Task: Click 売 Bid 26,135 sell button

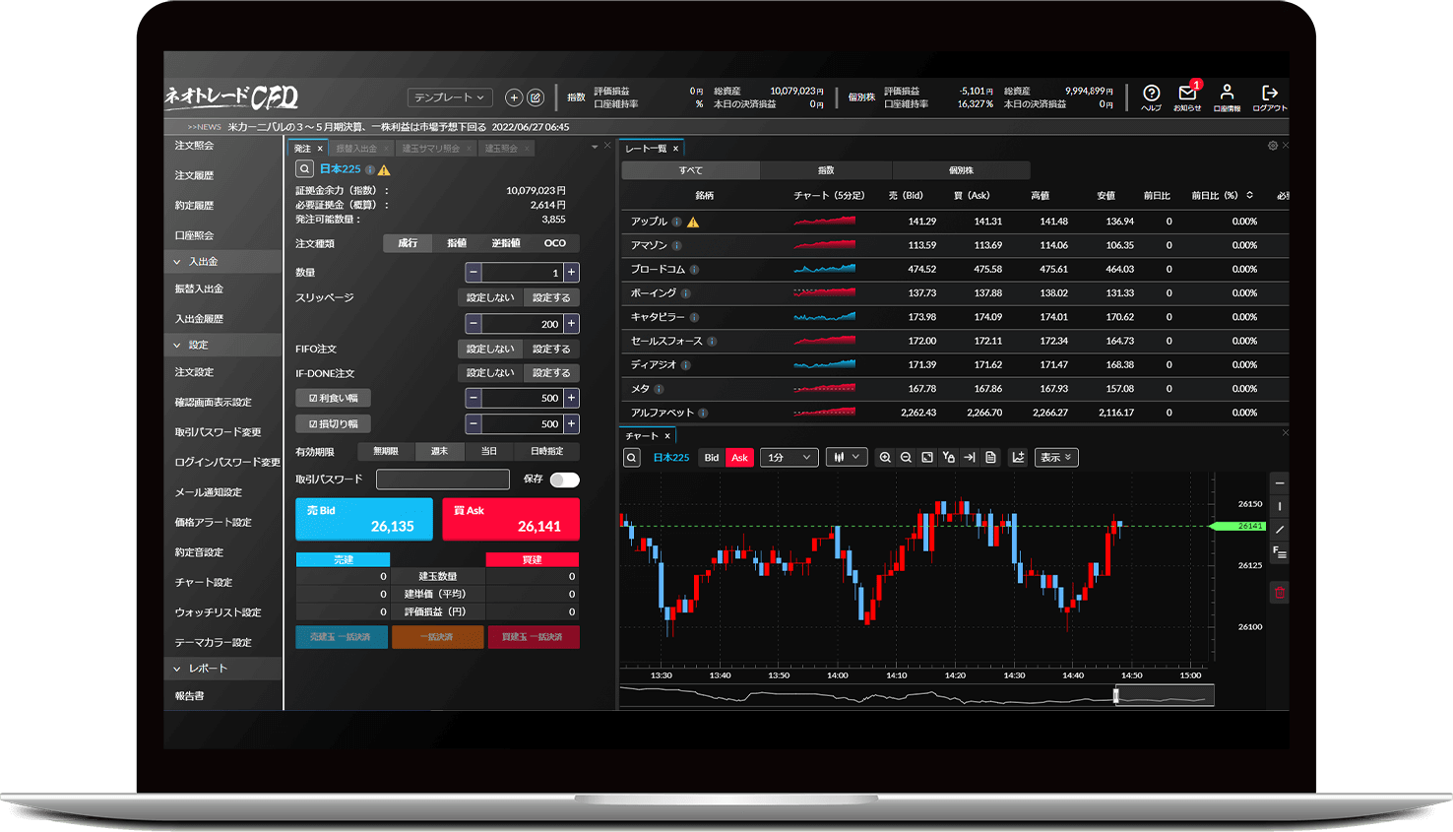Action: pos(364,519)
